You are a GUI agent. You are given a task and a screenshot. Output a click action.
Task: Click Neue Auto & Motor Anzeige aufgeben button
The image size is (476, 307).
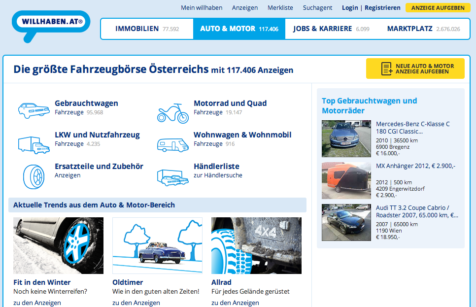pyautogui.click(x=415, y=68)
